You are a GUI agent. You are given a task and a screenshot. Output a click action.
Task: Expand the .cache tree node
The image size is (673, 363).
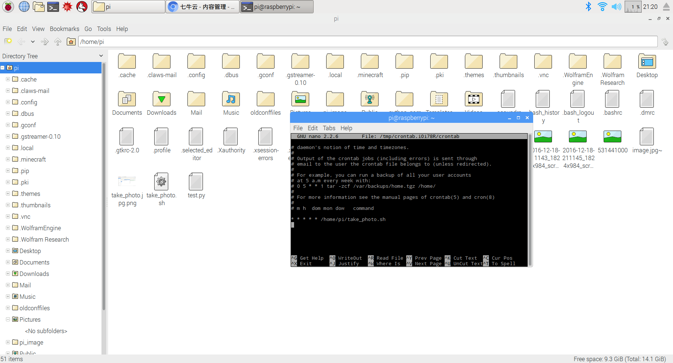tap(8, 79)
